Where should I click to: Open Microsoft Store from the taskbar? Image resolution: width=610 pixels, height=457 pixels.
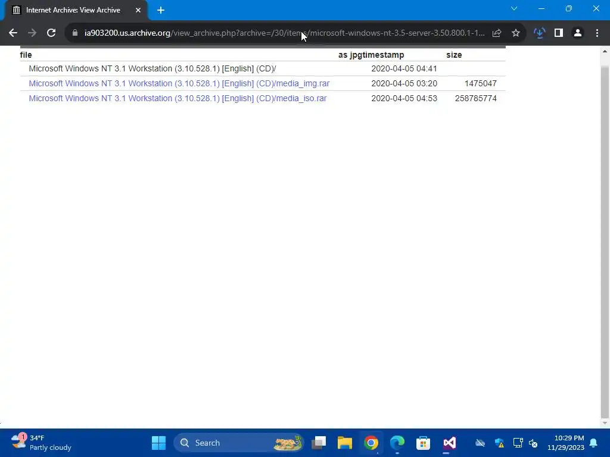[424, 443]
